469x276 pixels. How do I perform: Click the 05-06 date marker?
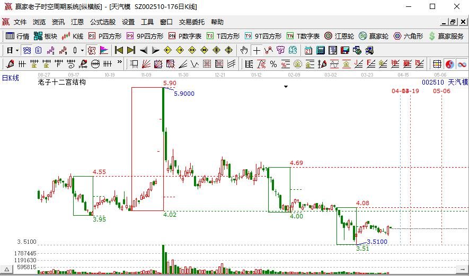pos(441,91)
